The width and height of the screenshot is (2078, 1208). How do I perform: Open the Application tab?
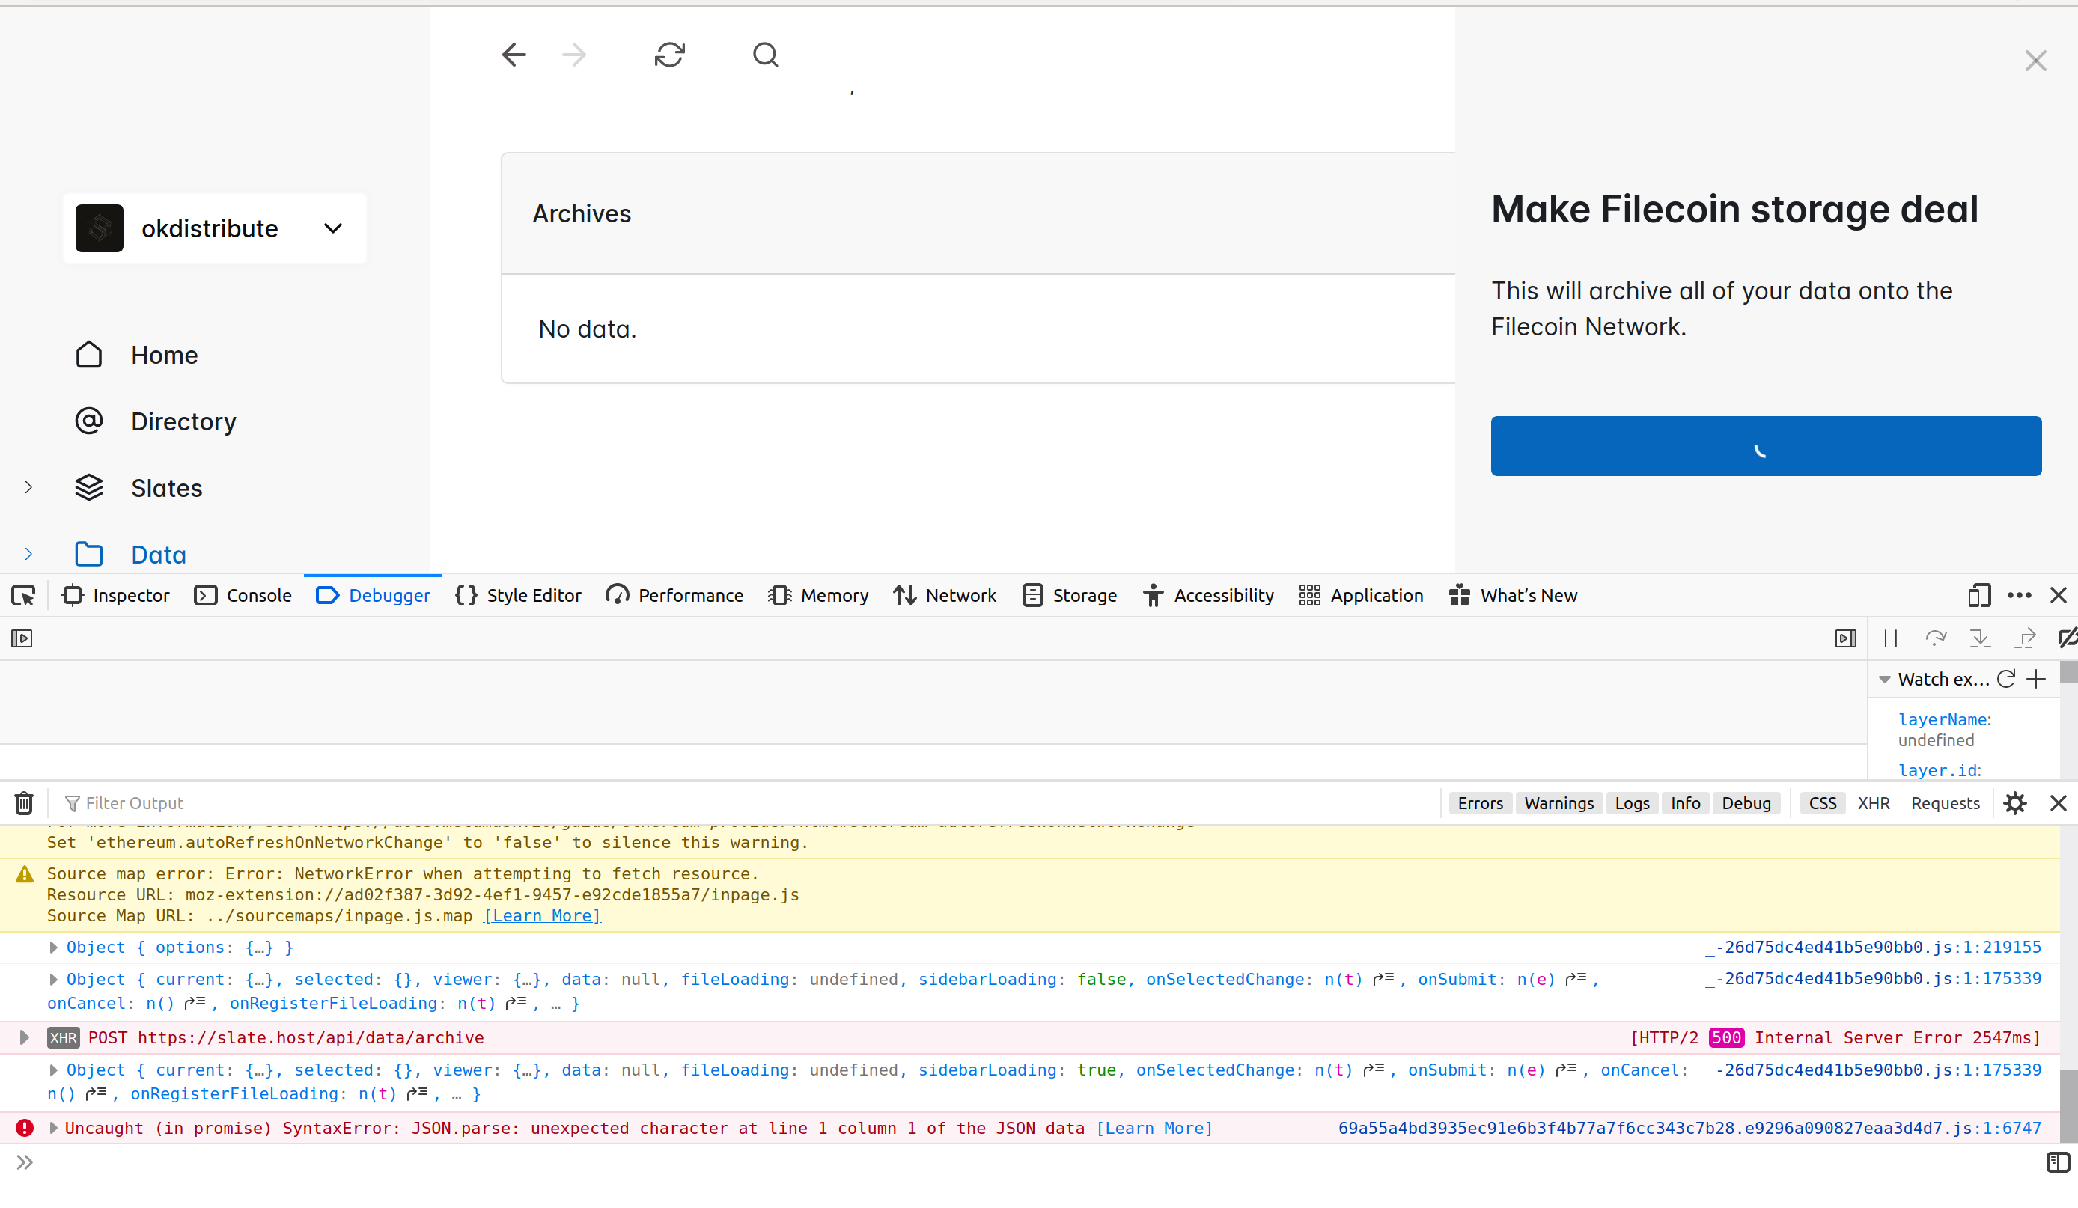(x=1362, y=595)
